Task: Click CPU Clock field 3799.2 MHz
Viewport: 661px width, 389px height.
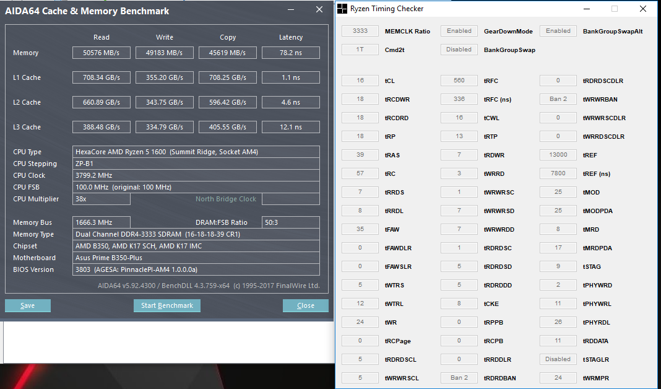Action: 196,175
